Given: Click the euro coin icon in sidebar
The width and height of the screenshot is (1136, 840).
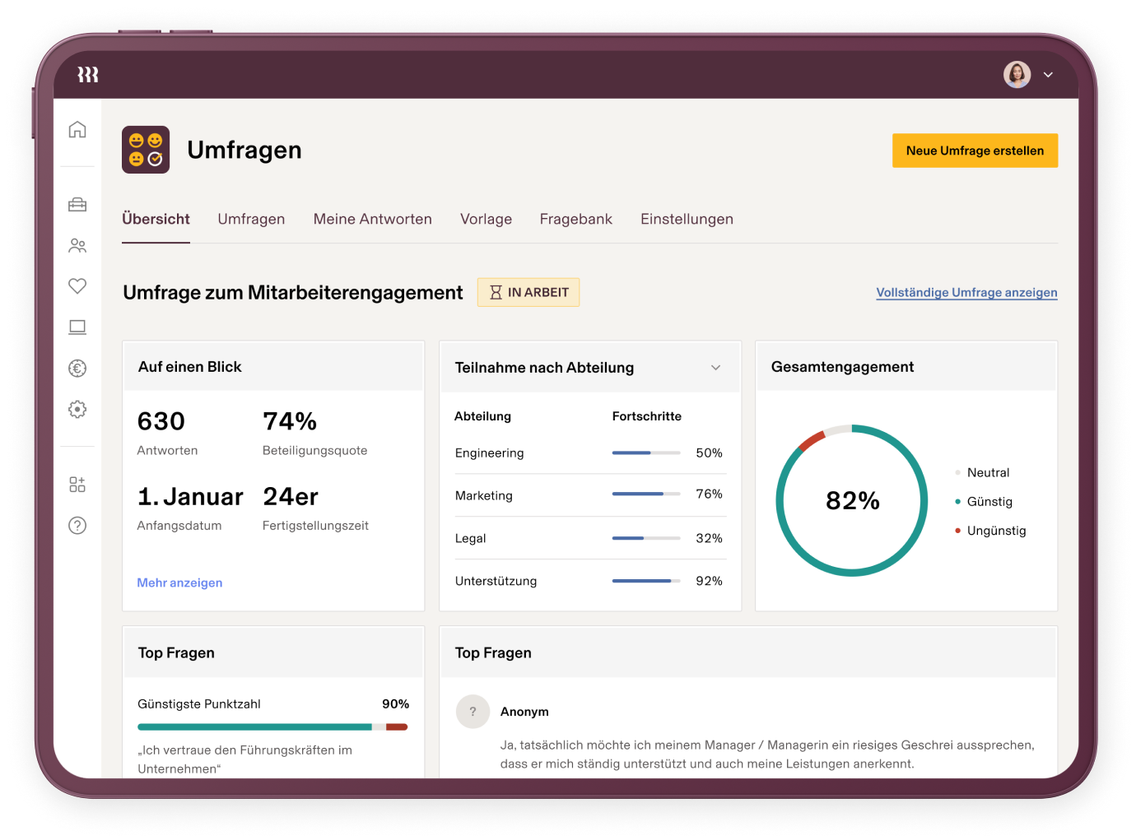Looking at the screenshot, I should pyautogui.click(x=77, y=369).
